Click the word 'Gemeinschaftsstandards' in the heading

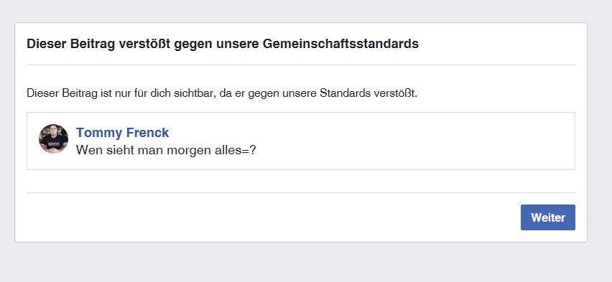point(340,44)
